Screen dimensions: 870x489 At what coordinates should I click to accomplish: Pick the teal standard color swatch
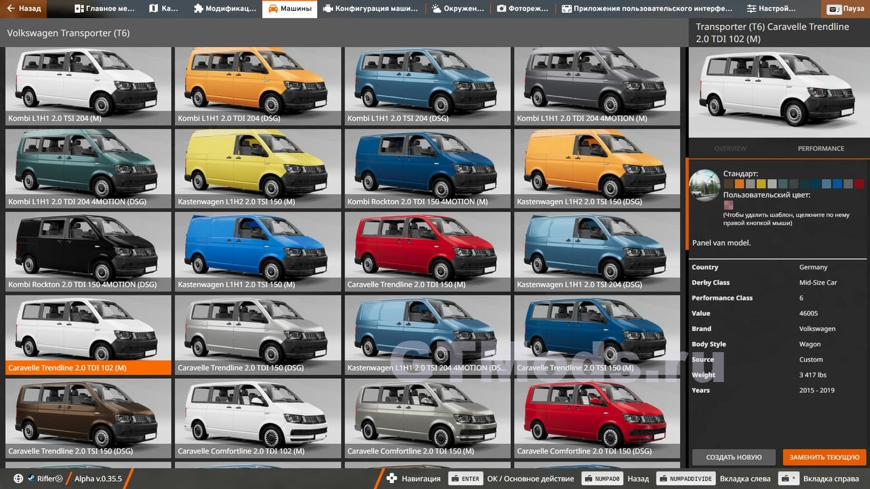[x=783, y=184]
